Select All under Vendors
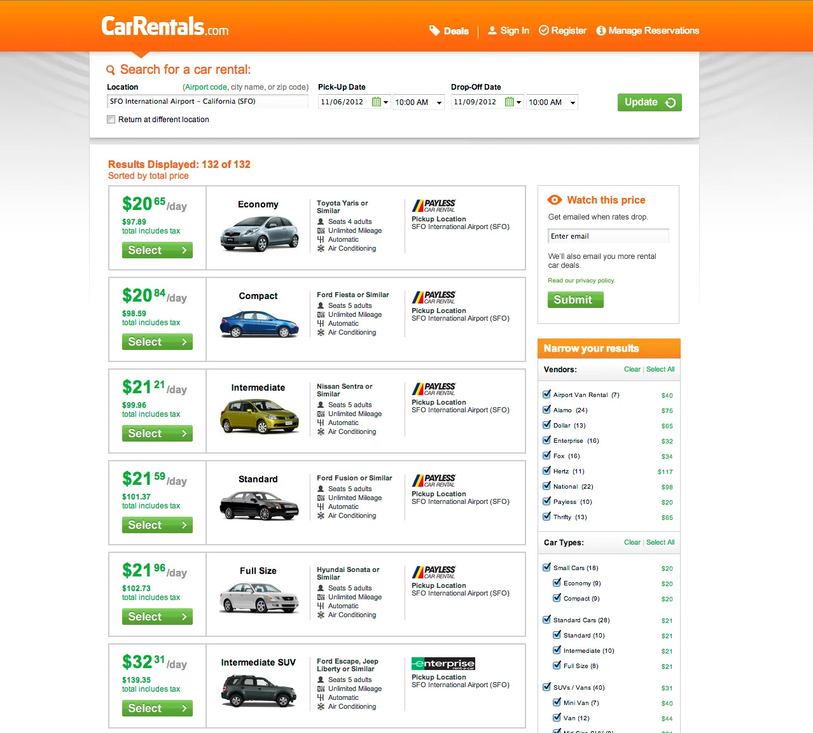The height and width of the screenshot is (733, 813). click(660, 369)
